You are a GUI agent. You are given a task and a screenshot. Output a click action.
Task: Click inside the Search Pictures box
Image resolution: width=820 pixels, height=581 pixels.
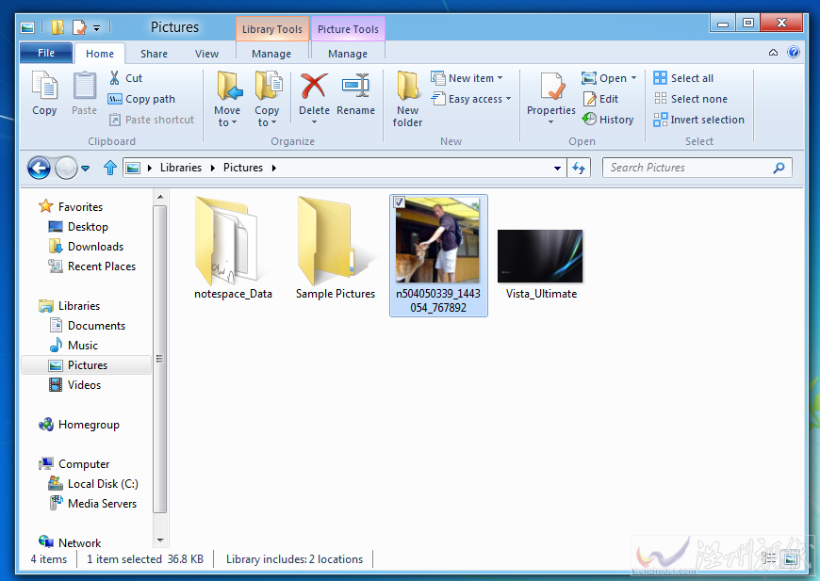point(688,167)
